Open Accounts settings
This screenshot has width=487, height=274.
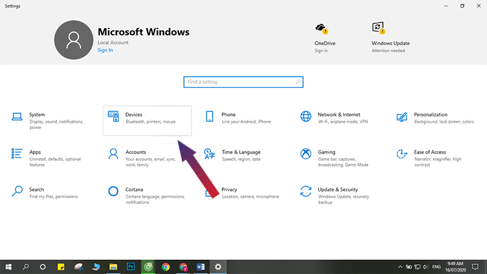click(135, 152)
